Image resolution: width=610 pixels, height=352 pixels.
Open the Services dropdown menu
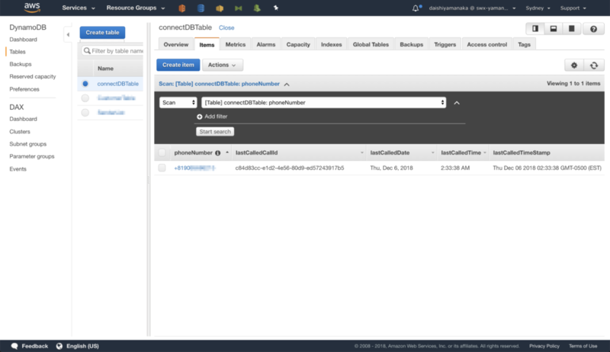tap(79, 8)
